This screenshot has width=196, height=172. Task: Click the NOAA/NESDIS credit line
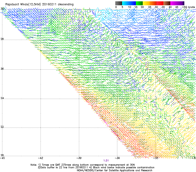114,170
